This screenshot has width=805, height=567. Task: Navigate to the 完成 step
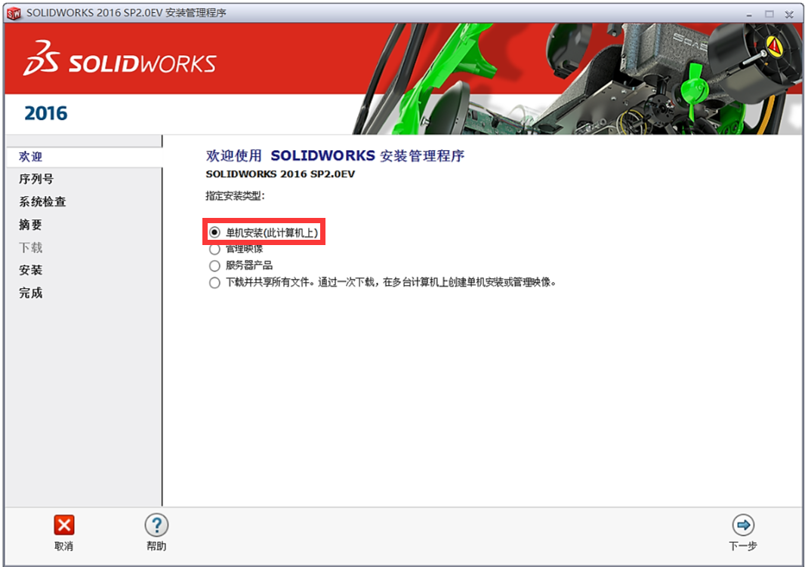(x=31, y=293)
